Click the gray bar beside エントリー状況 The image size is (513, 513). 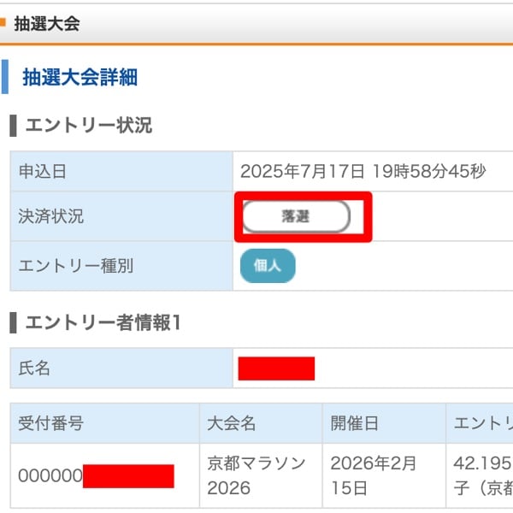13,126
